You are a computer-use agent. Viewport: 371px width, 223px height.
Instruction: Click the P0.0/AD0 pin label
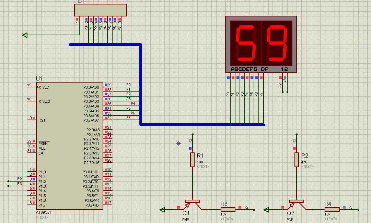(x=91, y=87)
